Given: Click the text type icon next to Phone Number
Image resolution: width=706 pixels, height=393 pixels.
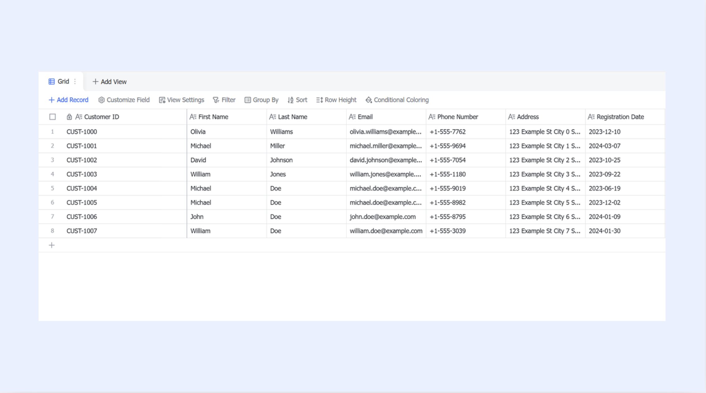Looking at the screenshot, I should 432,117.
